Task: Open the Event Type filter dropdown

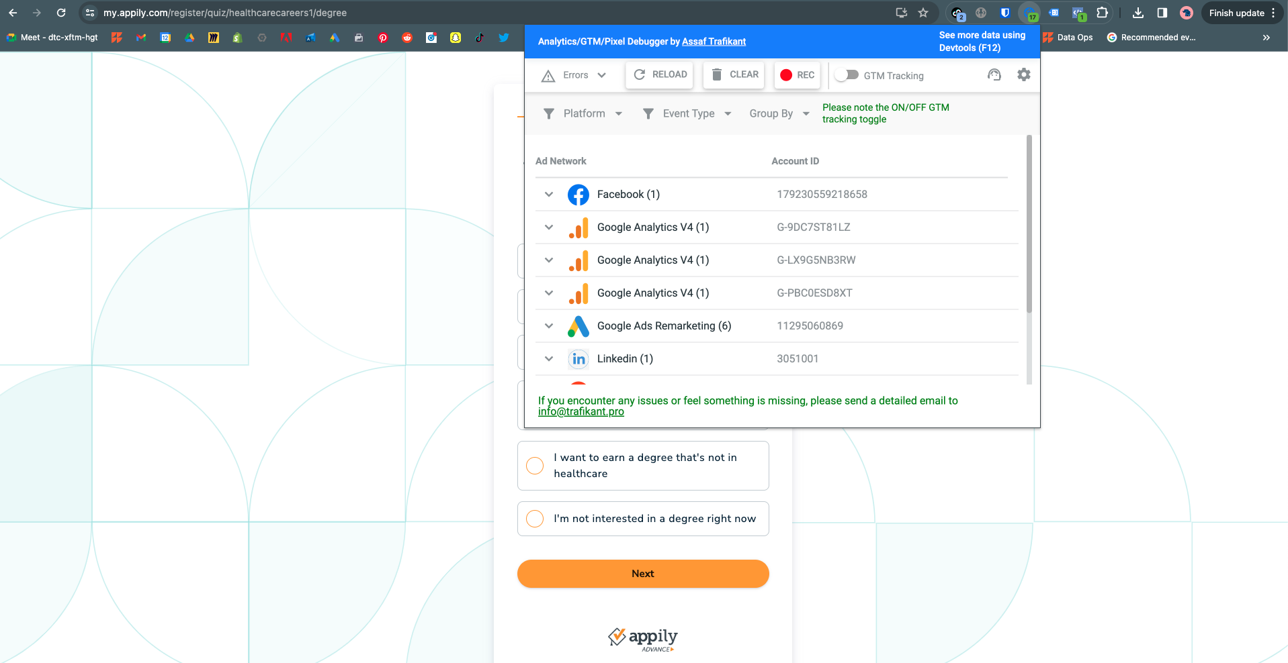Action: click(687, 113)
